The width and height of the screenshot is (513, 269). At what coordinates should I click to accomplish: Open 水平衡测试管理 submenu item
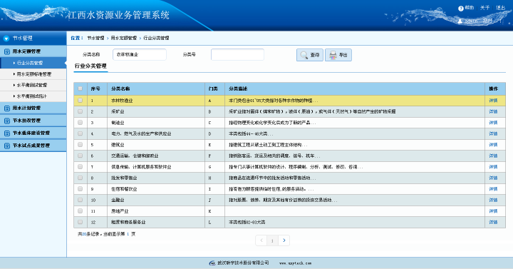(32, 85)
